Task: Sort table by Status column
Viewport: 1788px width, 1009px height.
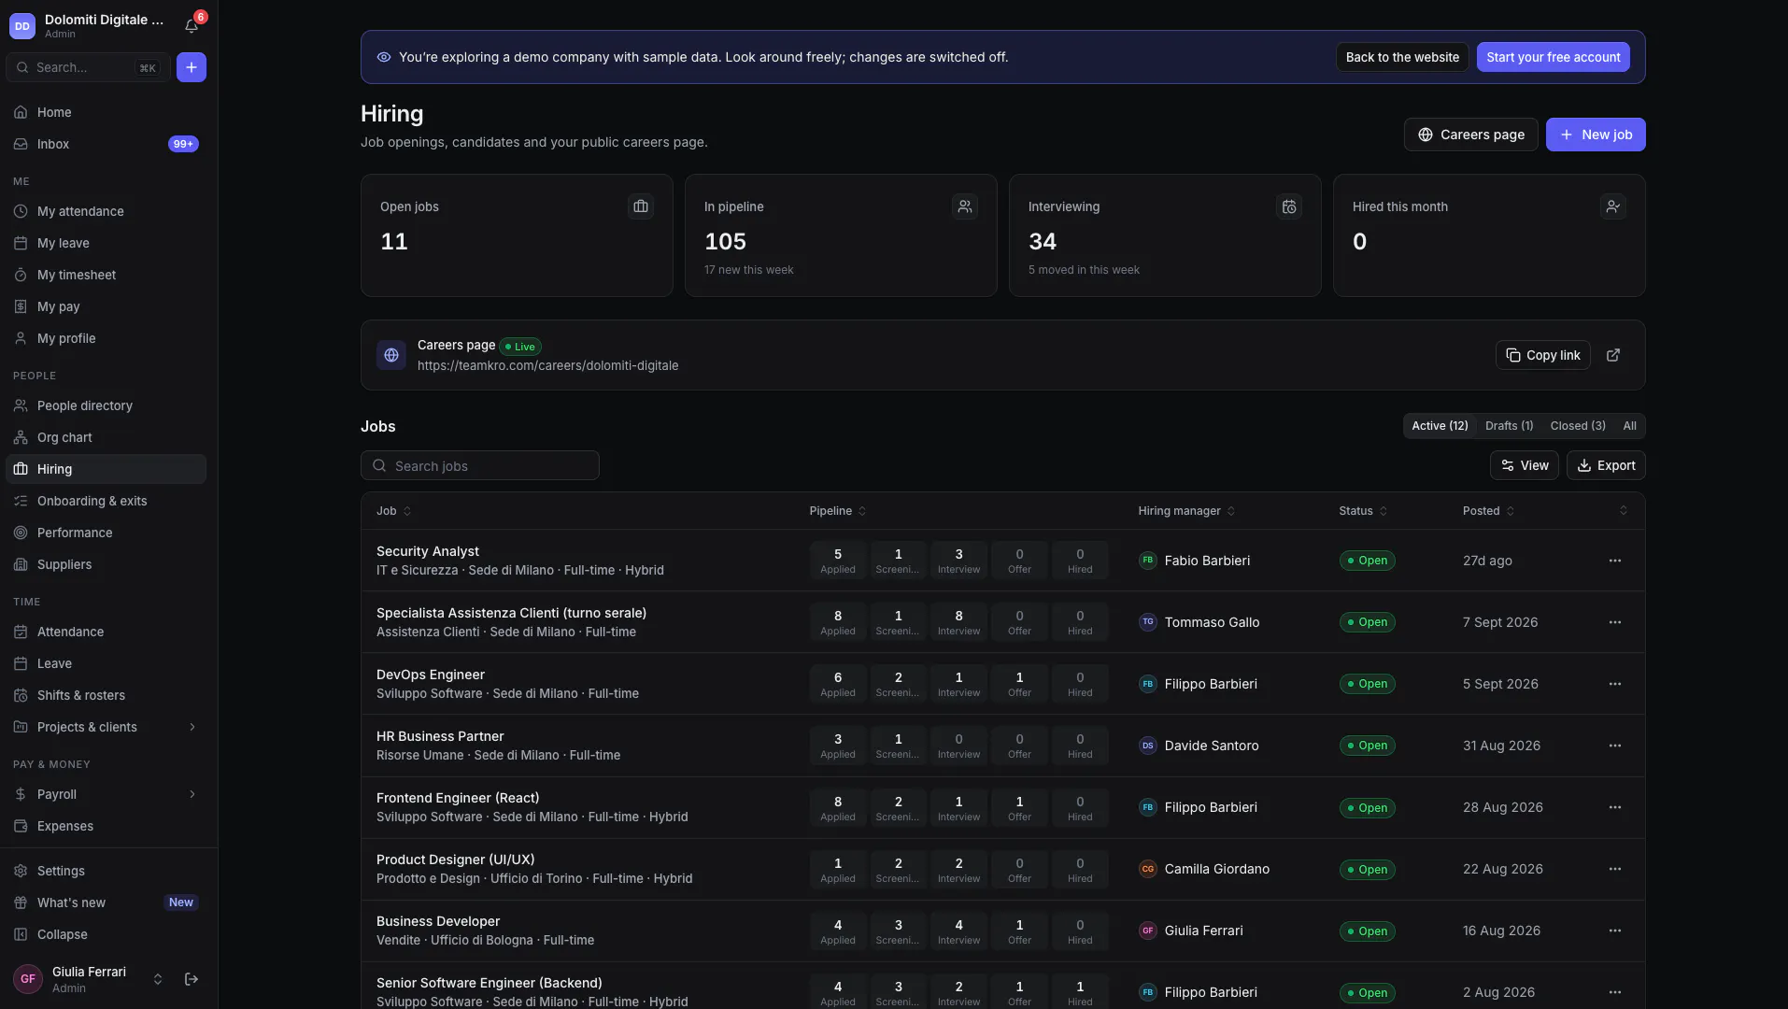Action: (x=1363, y=511)
